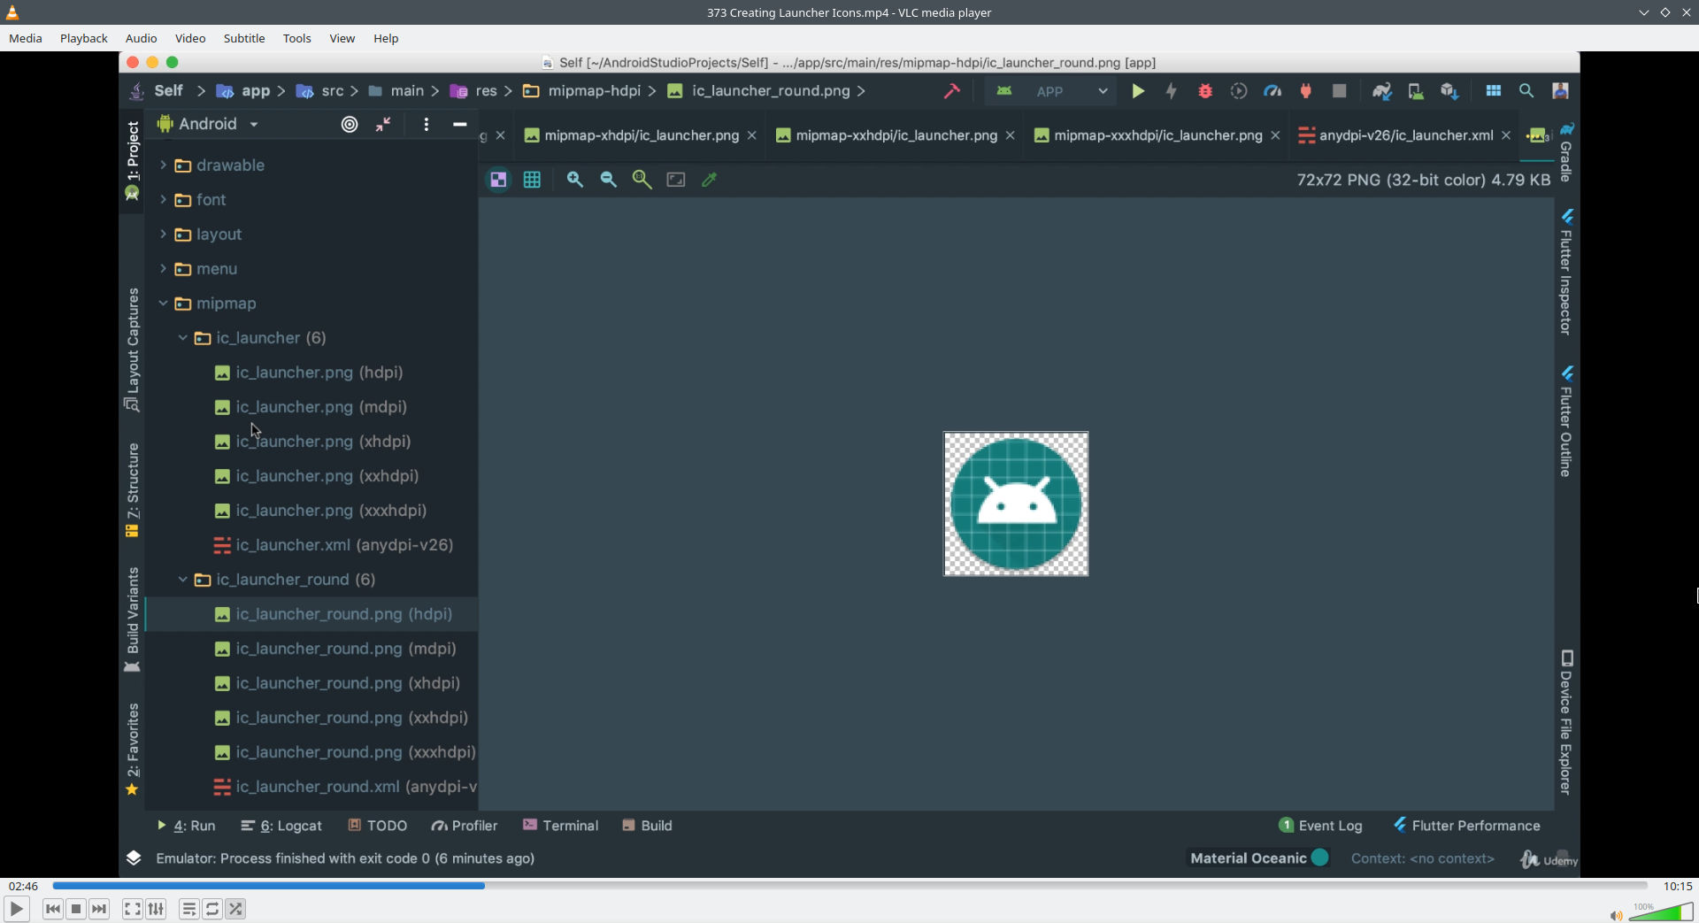Click the Run app play icon

tap(1138, 91)
